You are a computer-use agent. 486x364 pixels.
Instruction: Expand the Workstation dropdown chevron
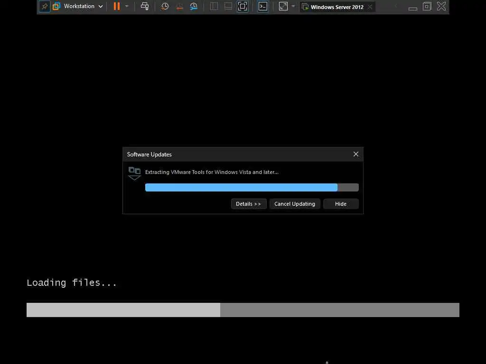pos(101,7)
